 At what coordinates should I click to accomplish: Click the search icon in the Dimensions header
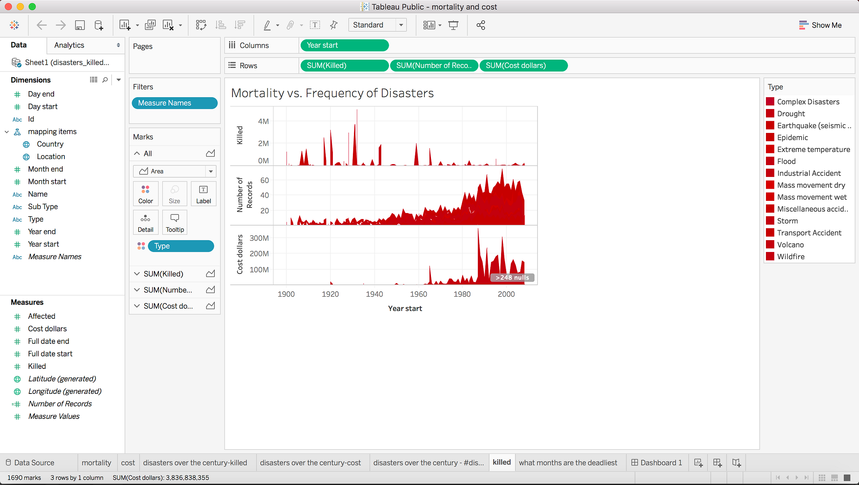tap(105, 80)
